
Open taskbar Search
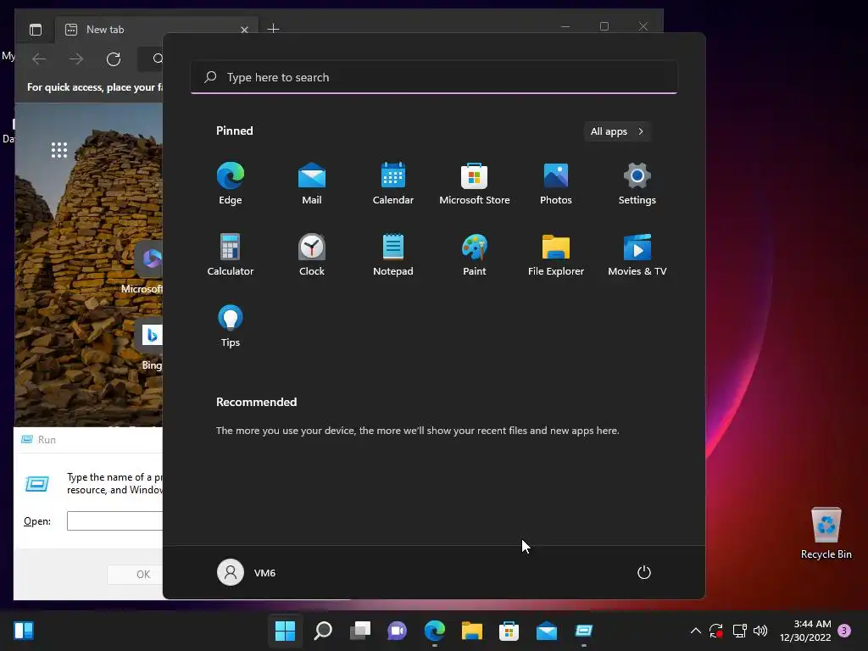click(x=323, y=631)
